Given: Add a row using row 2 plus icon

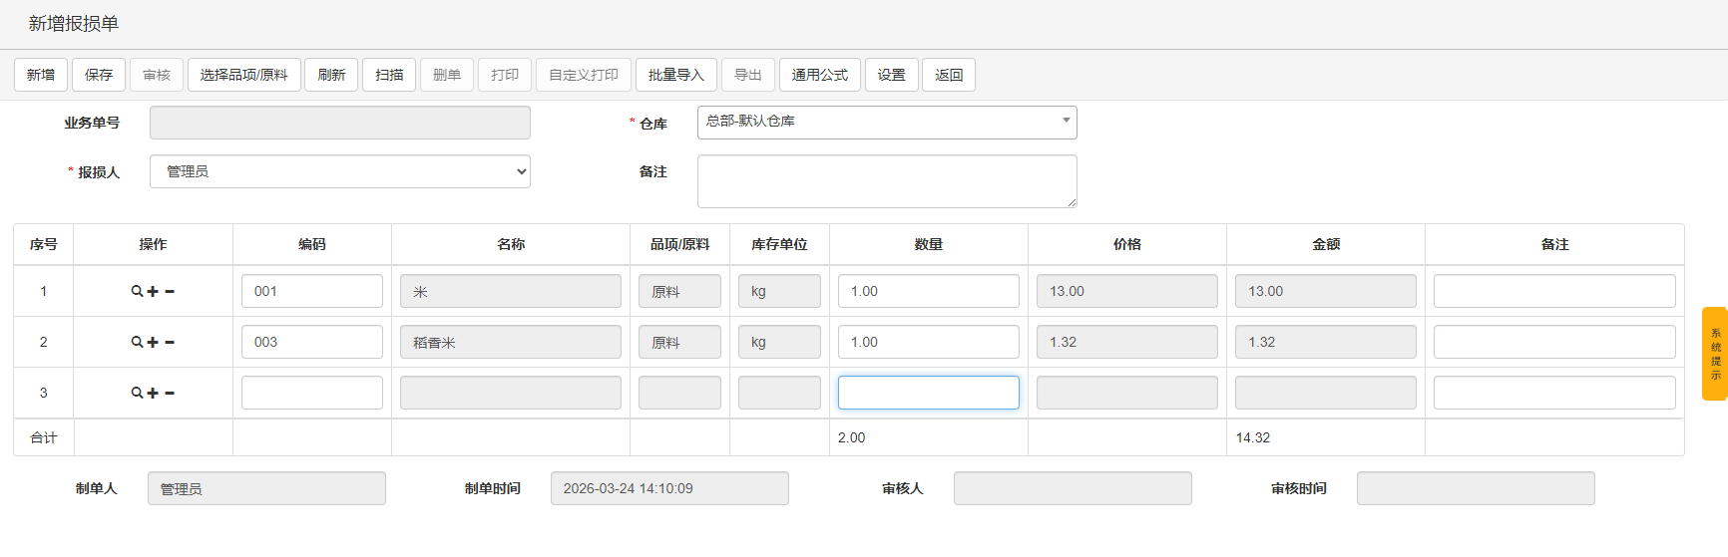Looking at the screenshot, I should point(153,343).
